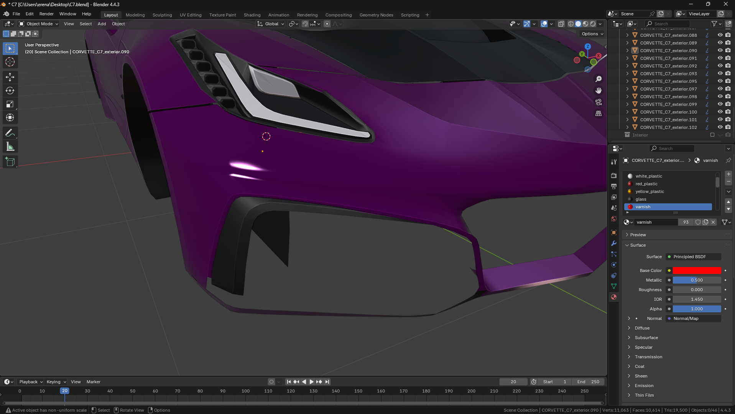
Task: Open the viewport Add menu
Action: [x=102, y=24]
